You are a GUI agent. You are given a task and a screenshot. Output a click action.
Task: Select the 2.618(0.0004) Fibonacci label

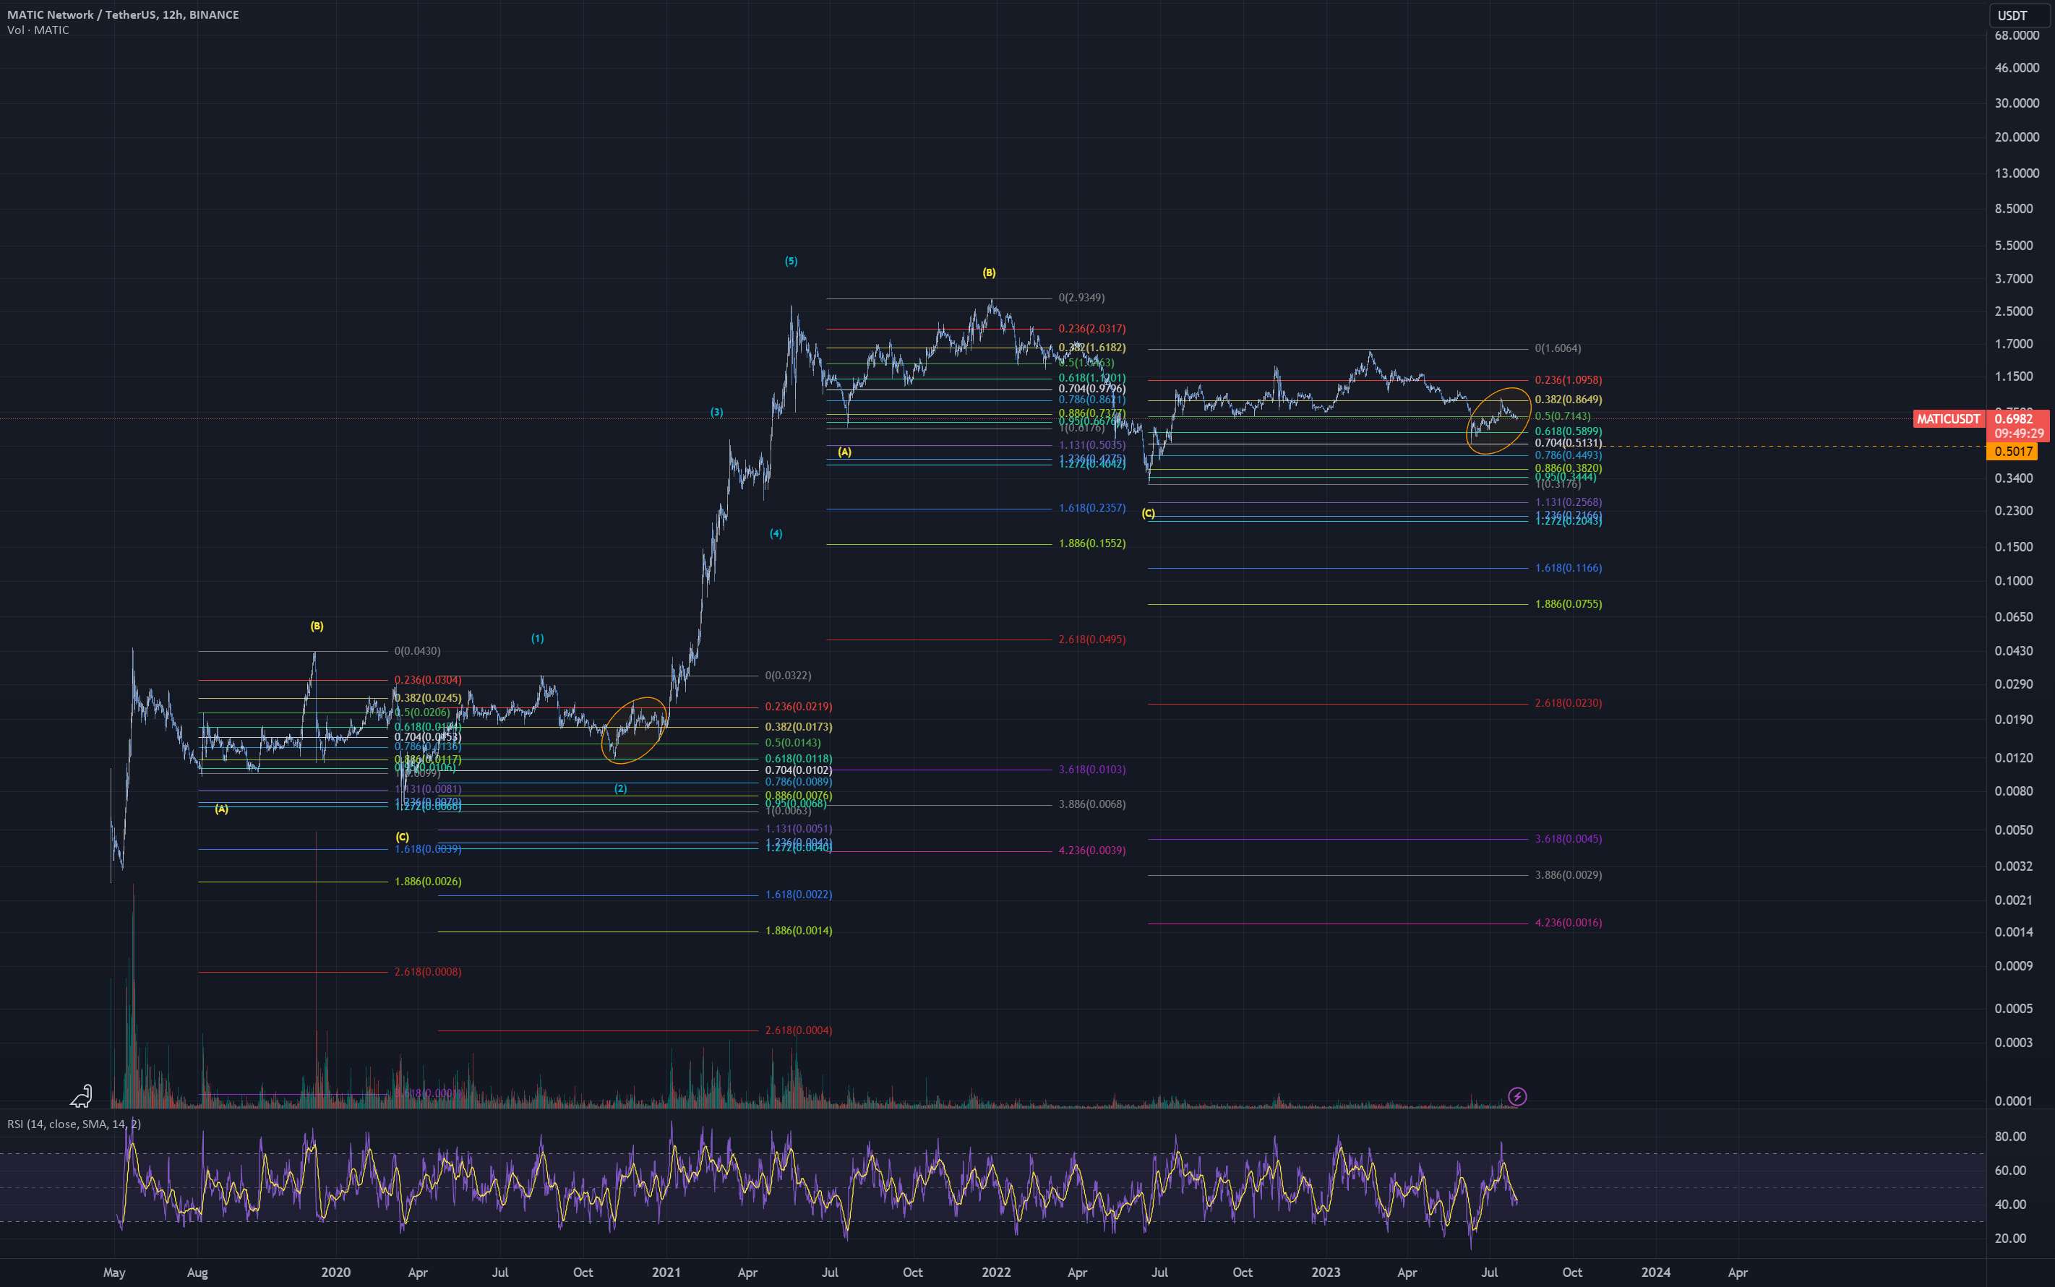coord(799,1030)
